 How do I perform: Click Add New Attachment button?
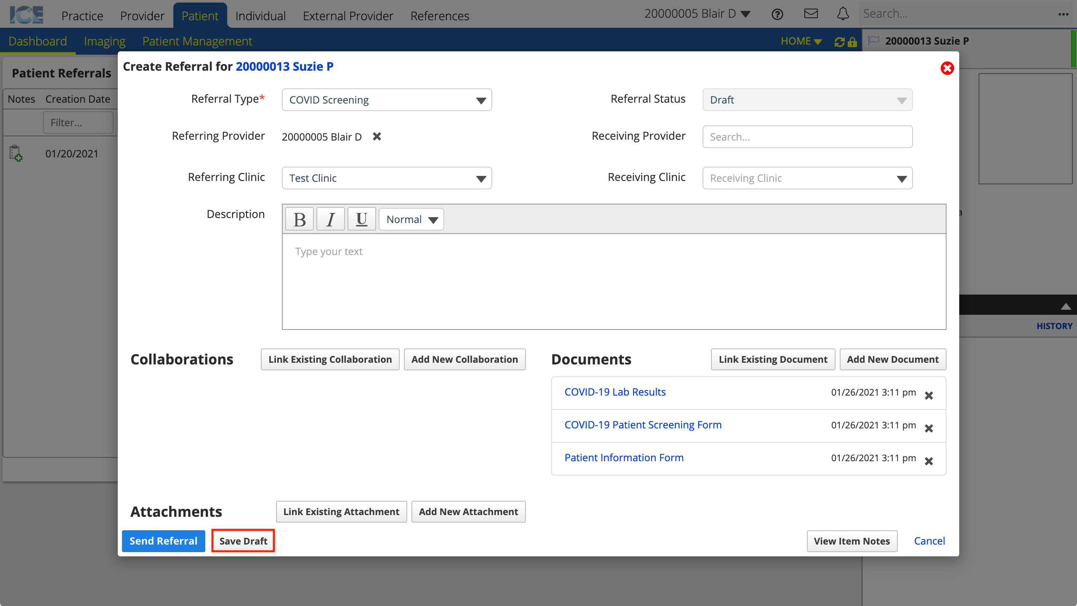468,512
